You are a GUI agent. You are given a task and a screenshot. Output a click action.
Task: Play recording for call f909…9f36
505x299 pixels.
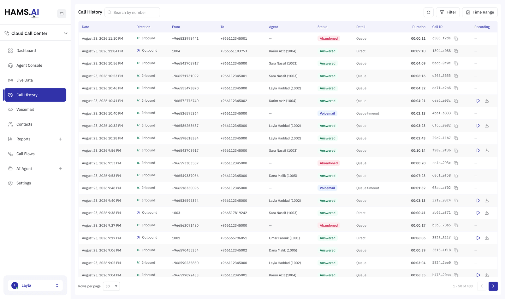[x=478, y=150]
